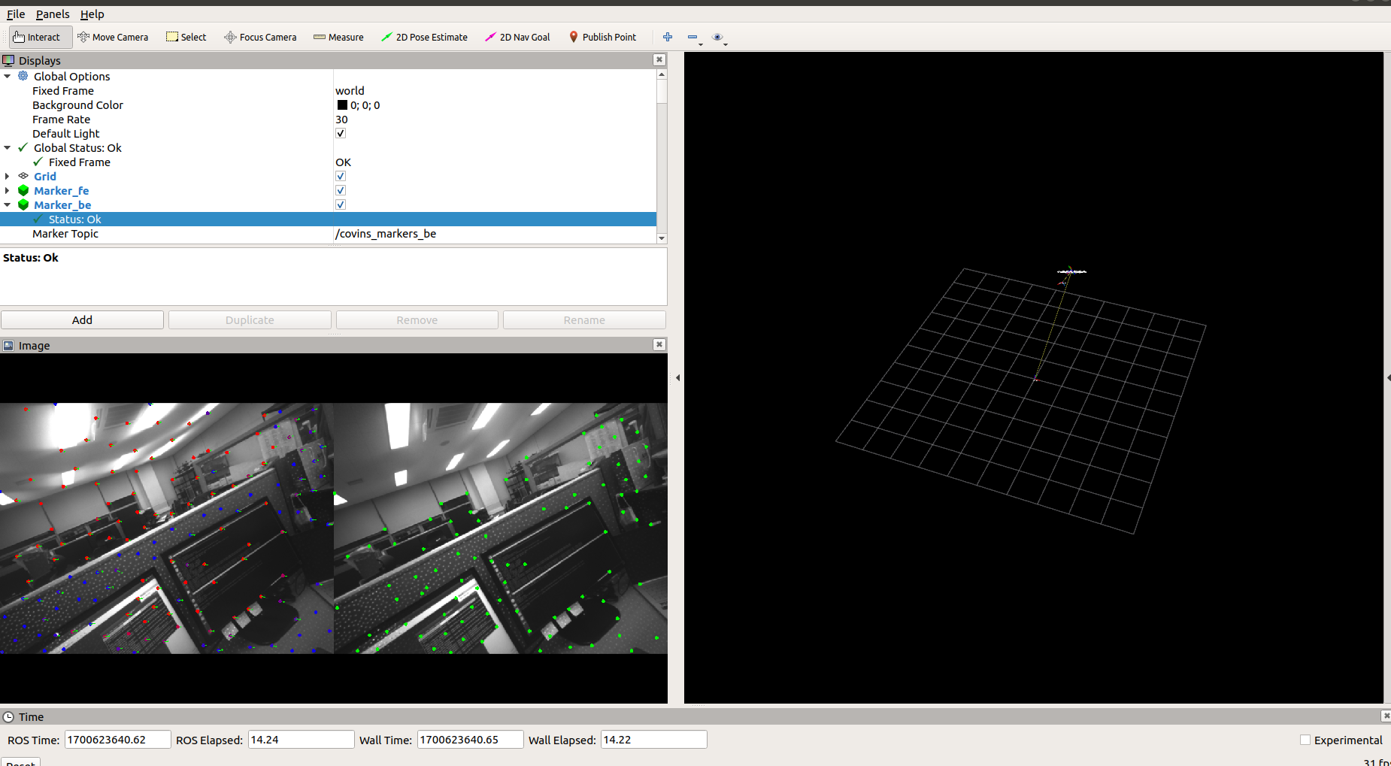Change the Background Color swatch

(x=343, y=104)
